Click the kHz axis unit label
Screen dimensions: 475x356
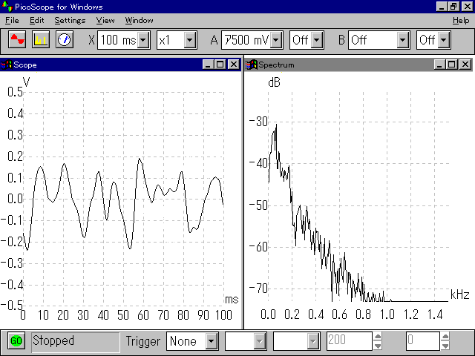tap(460, 294)
